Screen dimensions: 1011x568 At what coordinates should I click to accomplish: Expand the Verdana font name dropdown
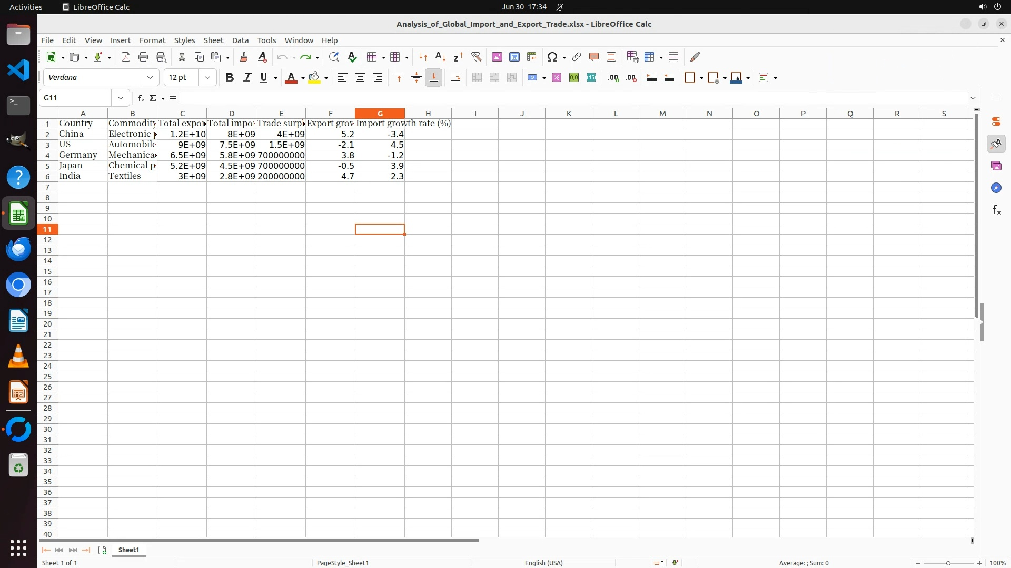click(x=150, y=77)
